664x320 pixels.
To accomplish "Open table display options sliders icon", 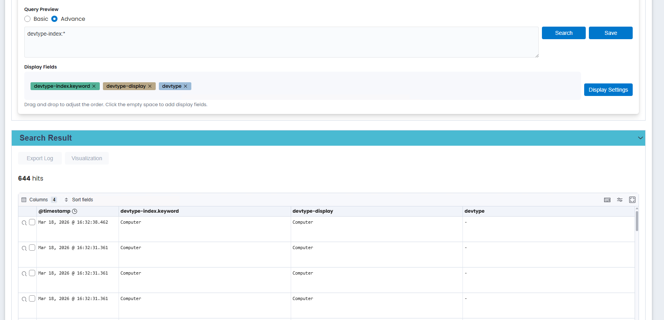I will [x=620, y=200].
